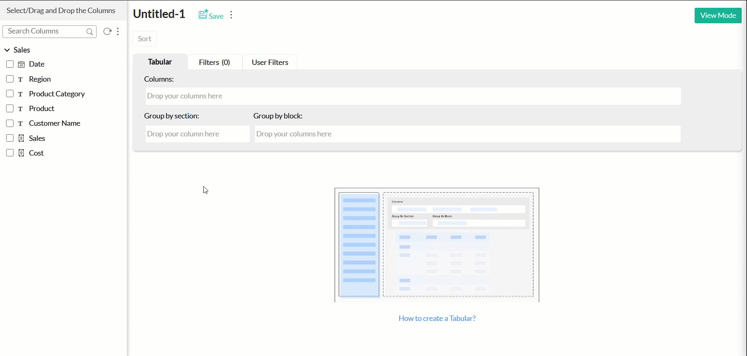The width and height of the screenshot is (747, 356).
Task: Open the User Filters tab
Action: coord(270,62)
